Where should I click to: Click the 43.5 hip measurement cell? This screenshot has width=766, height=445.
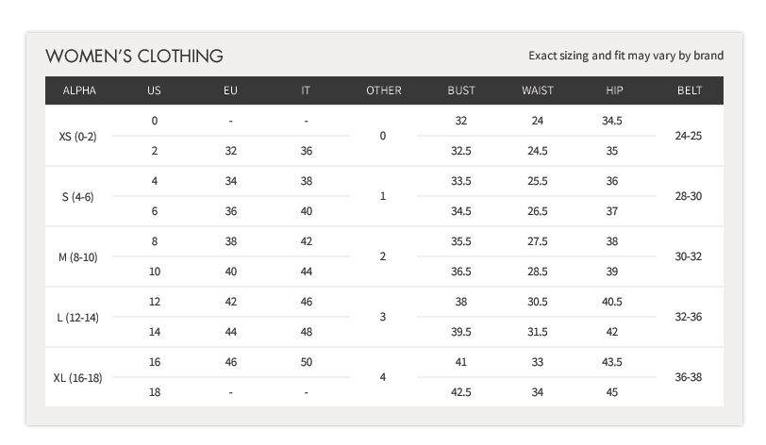pyautogui.click(x=612, y=362)
